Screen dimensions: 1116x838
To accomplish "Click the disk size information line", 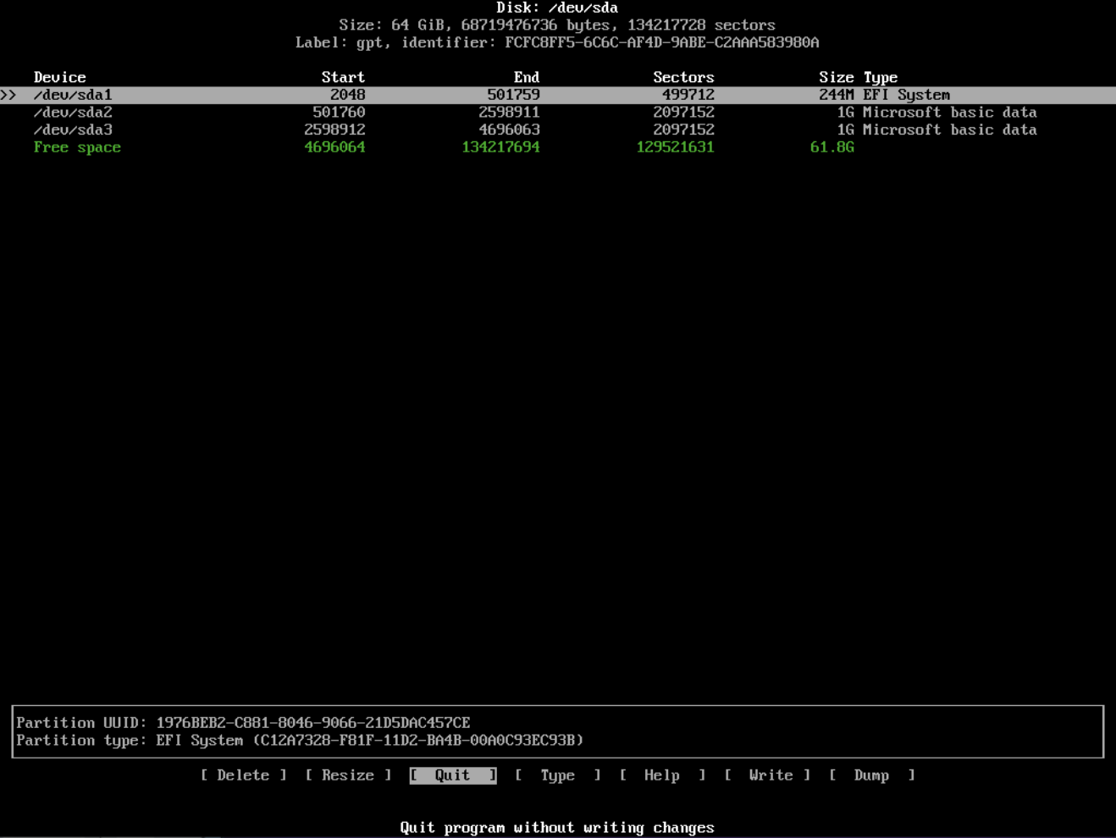I will 557,25.
